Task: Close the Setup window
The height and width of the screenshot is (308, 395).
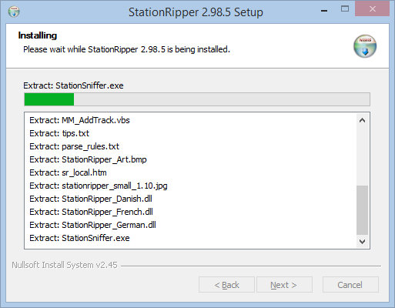Action: (x=372, y=9)
